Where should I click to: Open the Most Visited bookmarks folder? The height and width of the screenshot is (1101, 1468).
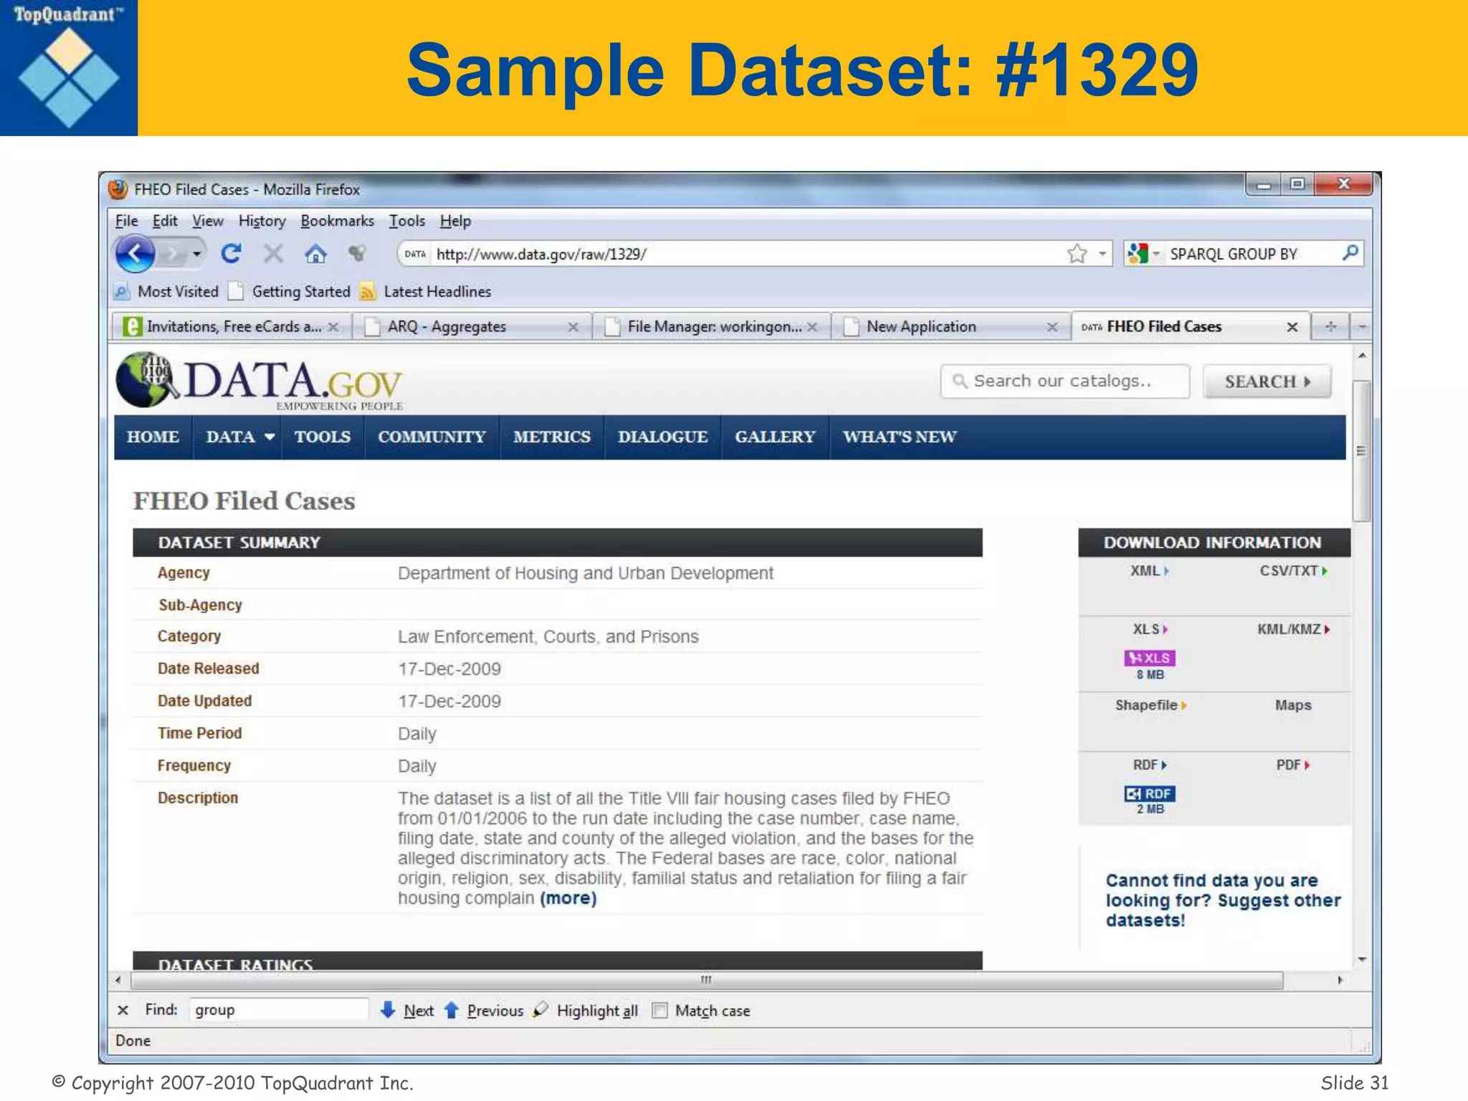coord(166,292)
